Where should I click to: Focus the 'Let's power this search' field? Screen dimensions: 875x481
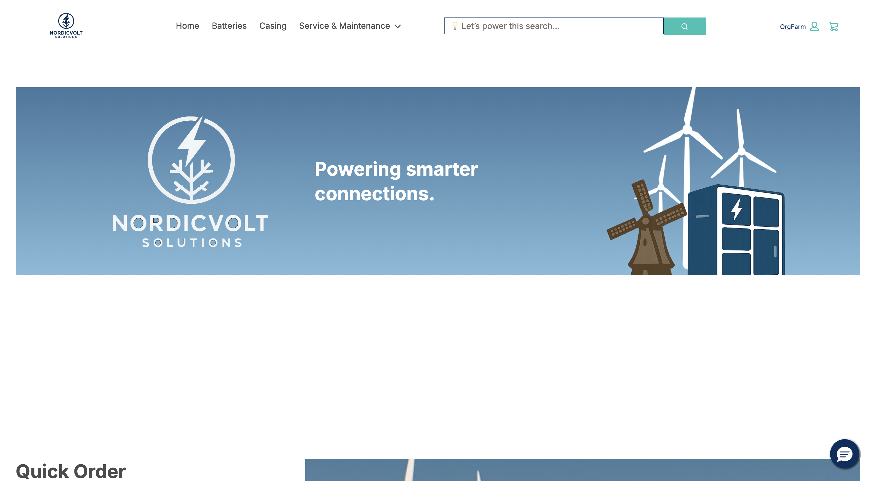pos(557,26)
